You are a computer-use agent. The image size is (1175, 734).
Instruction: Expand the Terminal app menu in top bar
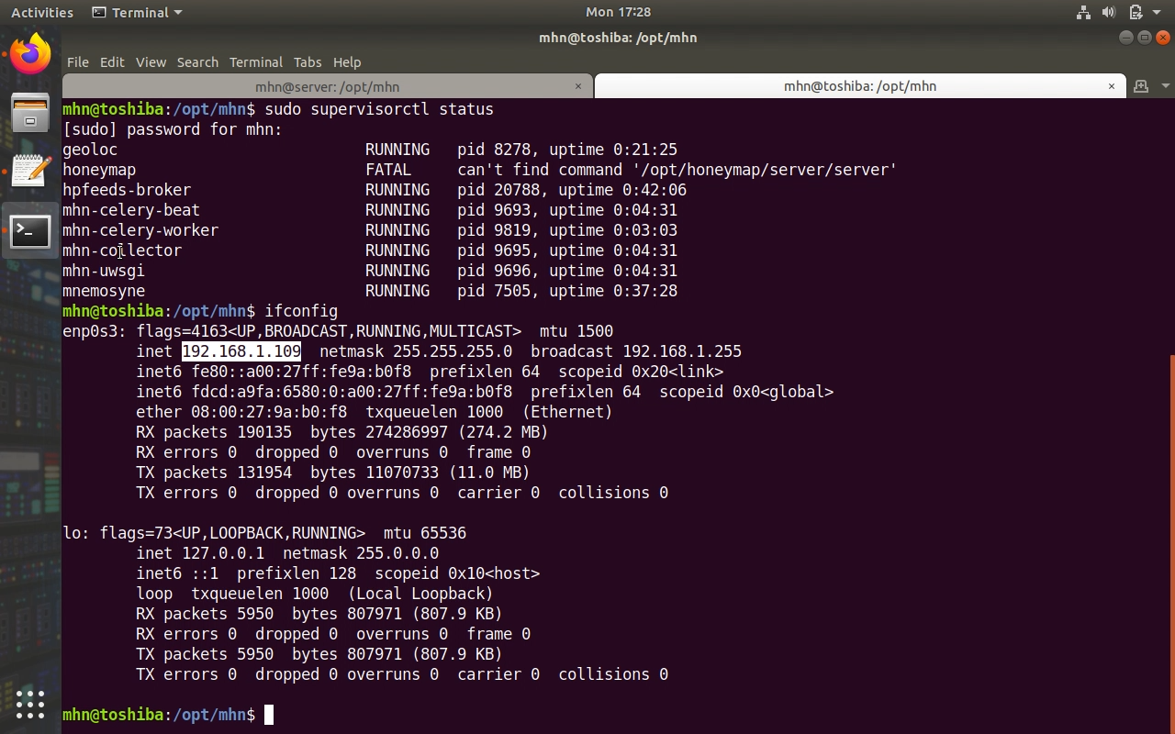138,12
